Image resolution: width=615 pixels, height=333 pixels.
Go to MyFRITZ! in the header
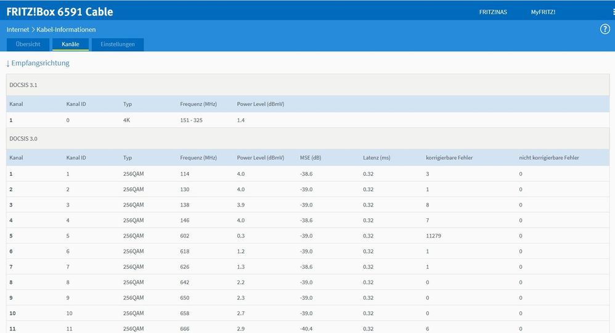543,12
